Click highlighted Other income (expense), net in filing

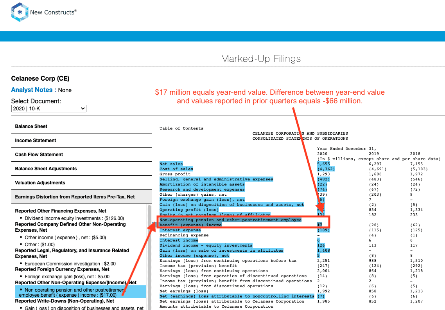coord(194,256)
